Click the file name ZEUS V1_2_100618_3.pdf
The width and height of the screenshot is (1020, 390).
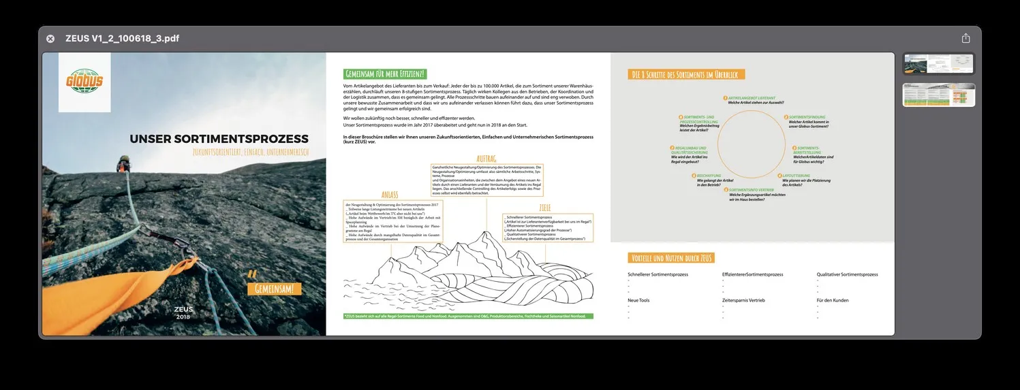[123, 39]
